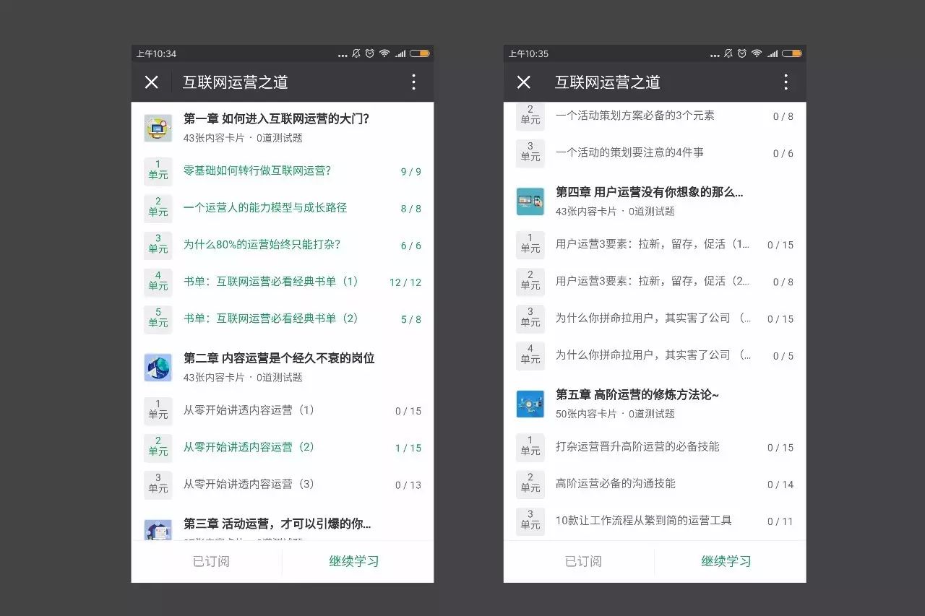Click the 5 / 8 progress count
The width and height of the screenshot is (925, 616).
411,319
